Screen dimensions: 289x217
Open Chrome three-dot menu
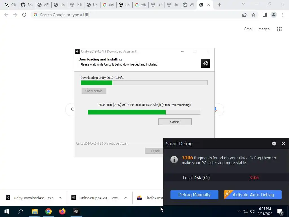point(283,15)
